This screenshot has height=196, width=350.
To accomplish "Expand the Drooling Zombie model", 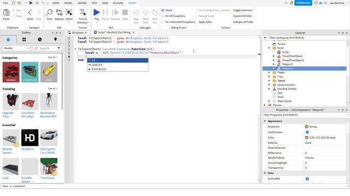I will tap(269, 89).
